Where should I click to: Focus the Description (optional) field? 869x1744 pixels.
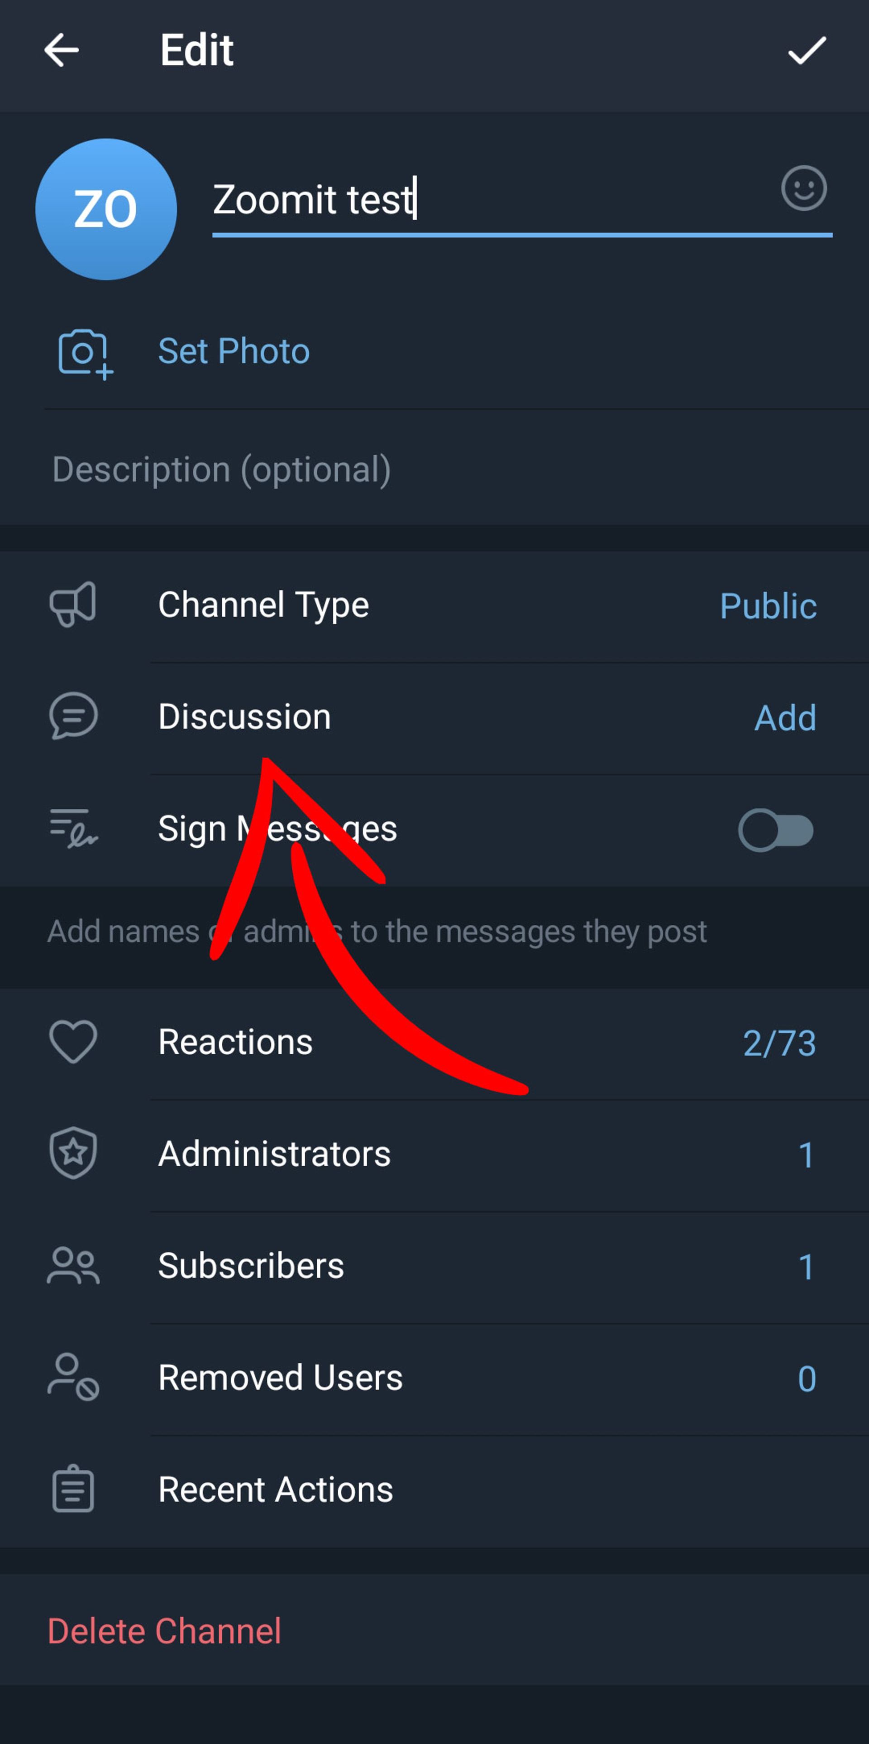[x=434, y=469]
